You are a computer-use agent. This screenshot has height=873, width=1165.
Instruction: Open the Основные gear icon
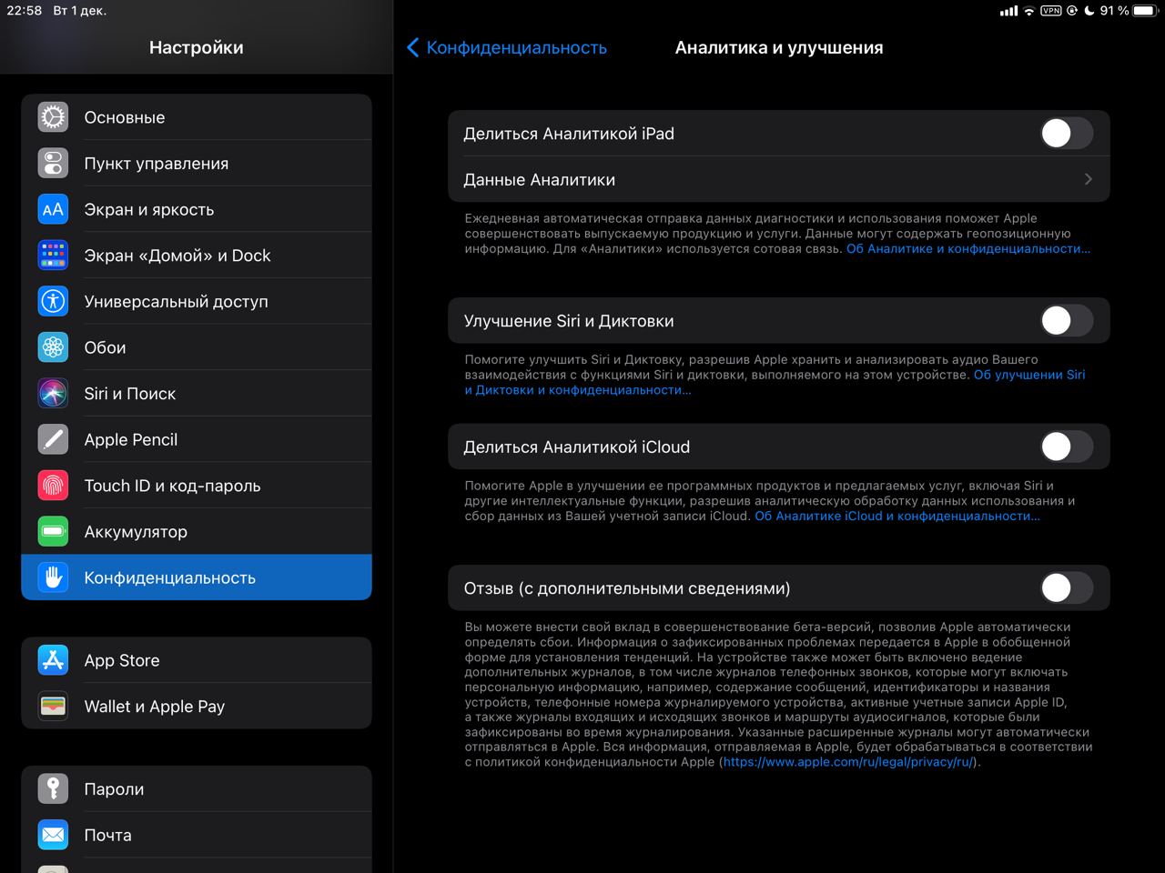54,117
